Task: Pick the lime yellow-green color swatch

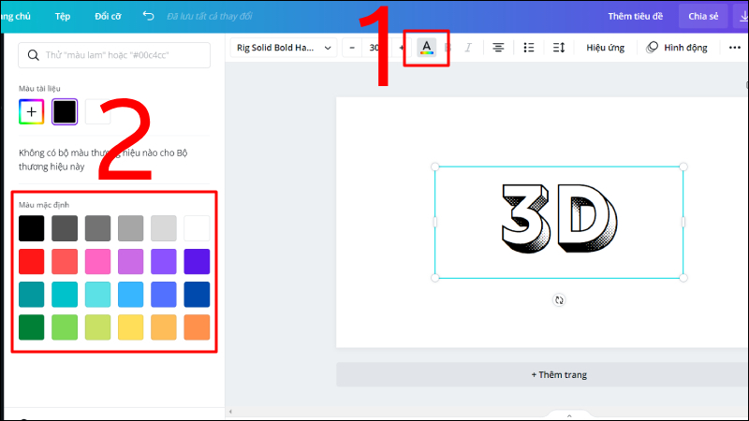Action: pyautogui.click(x=97, y=327)
